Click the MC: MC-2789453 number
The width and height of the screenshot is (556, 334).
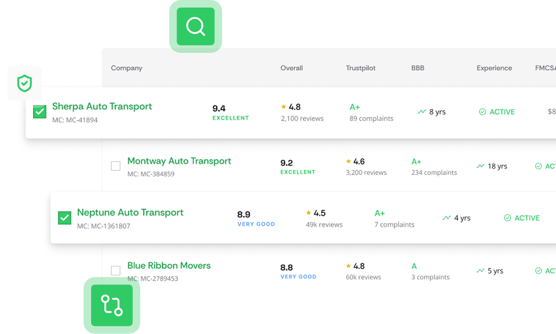153,278
